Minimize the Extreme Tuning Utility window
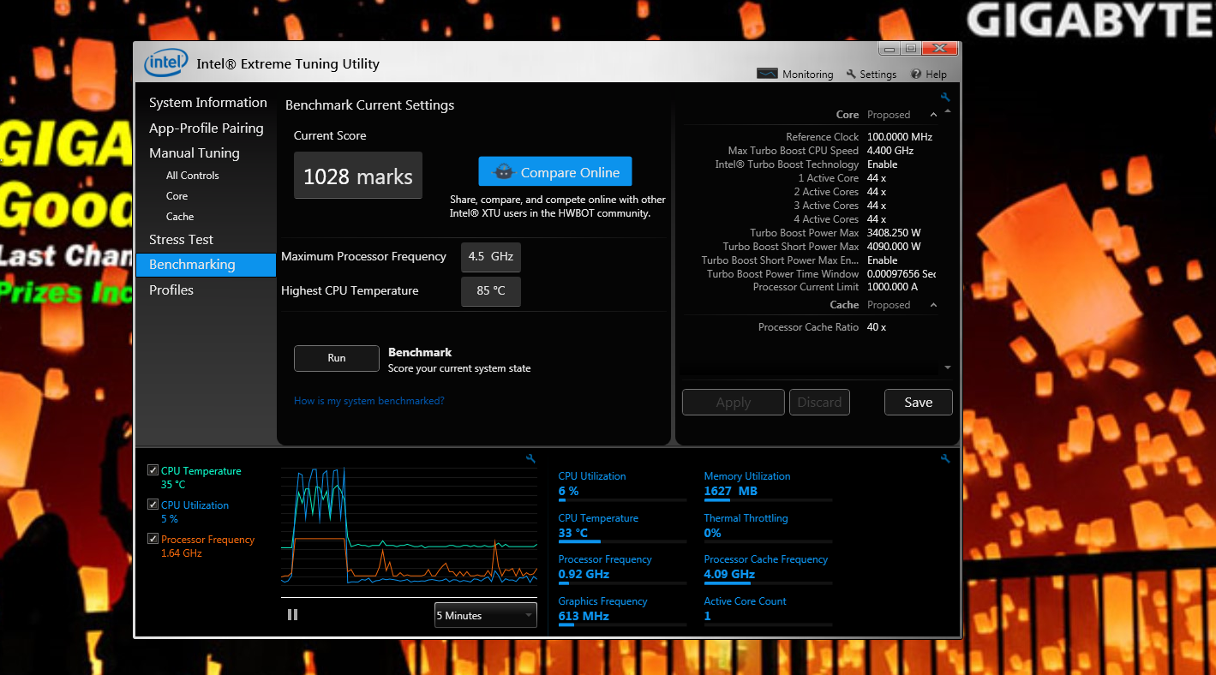1216x675 pixels. point(889,49)
